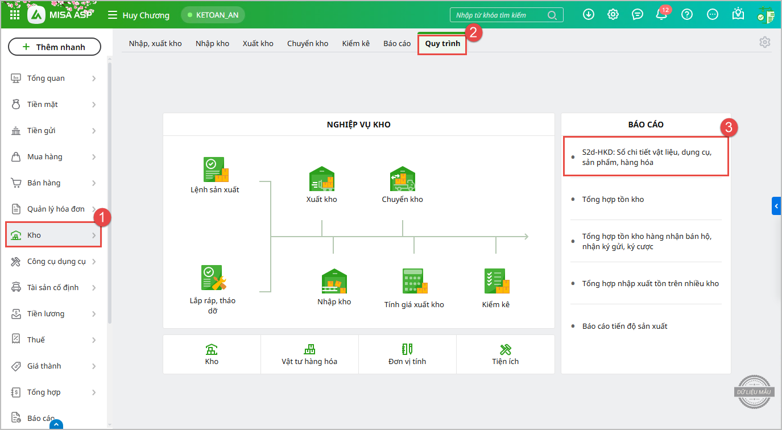Click the Tính giá xuất kho calculator icon
Viewport: 782px width, 430px height.
point(414,281)
